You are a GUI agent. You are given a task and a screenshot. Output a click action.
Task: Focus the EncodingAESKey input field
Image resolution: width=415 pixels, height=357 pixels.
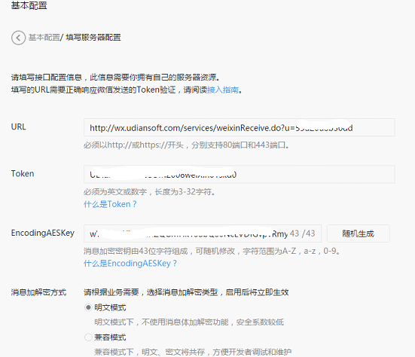203,233
